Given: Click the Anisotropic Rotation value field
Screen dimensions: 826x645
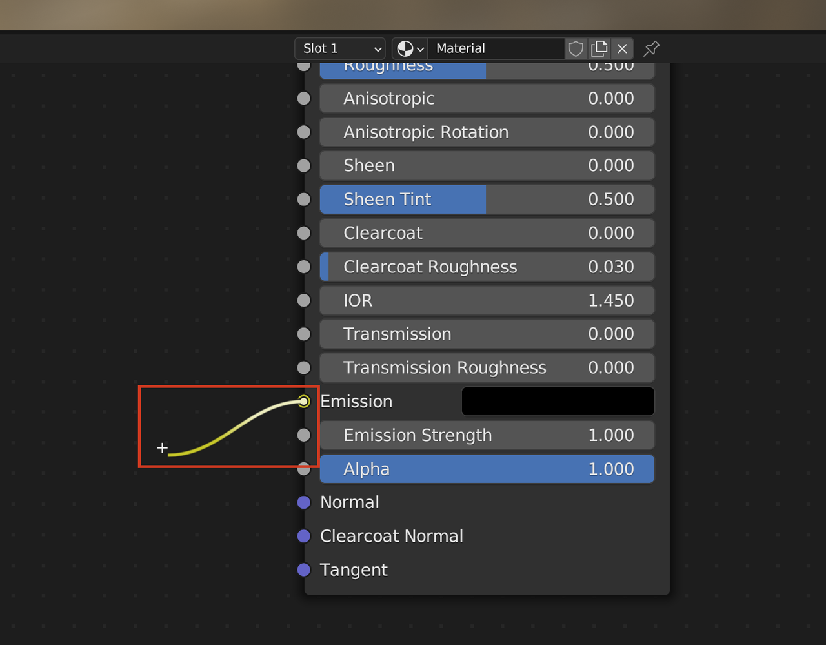Looking at the screenshot, I should click(487, 132).
